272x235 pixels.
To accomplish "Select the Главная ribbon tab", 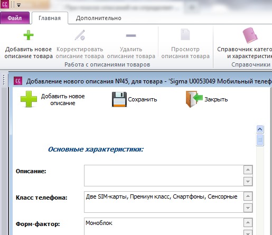I will 50,18.
